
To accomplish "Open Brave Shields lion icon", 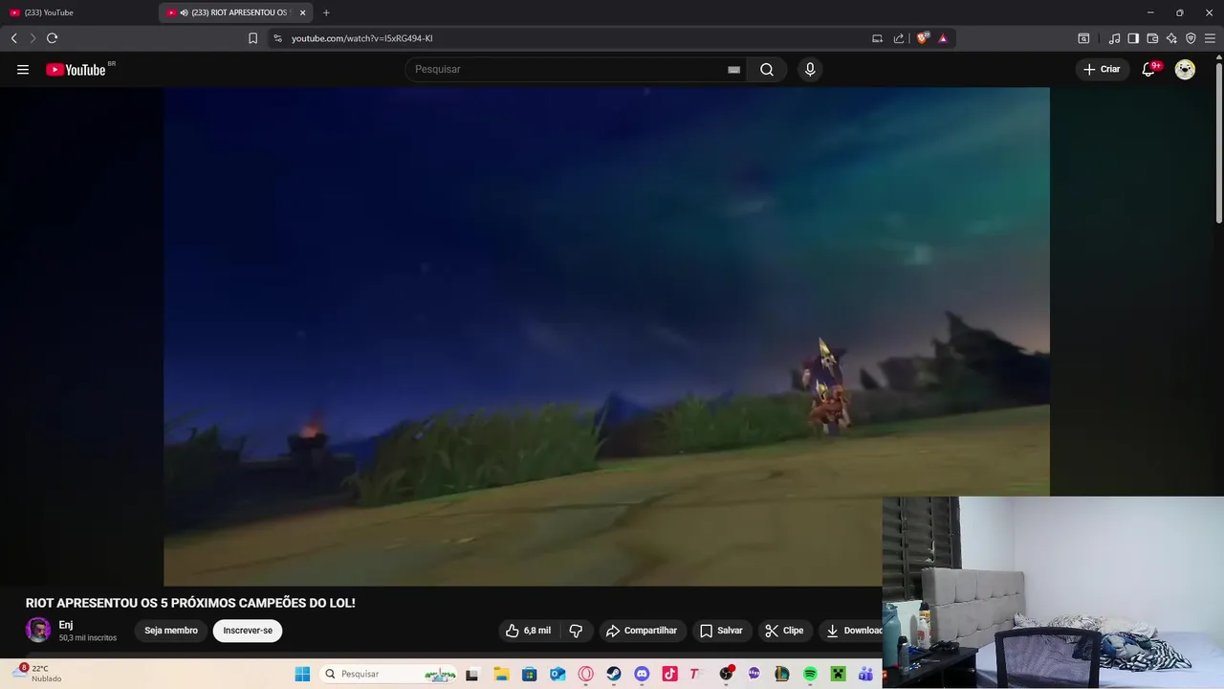I will point(923,38).
